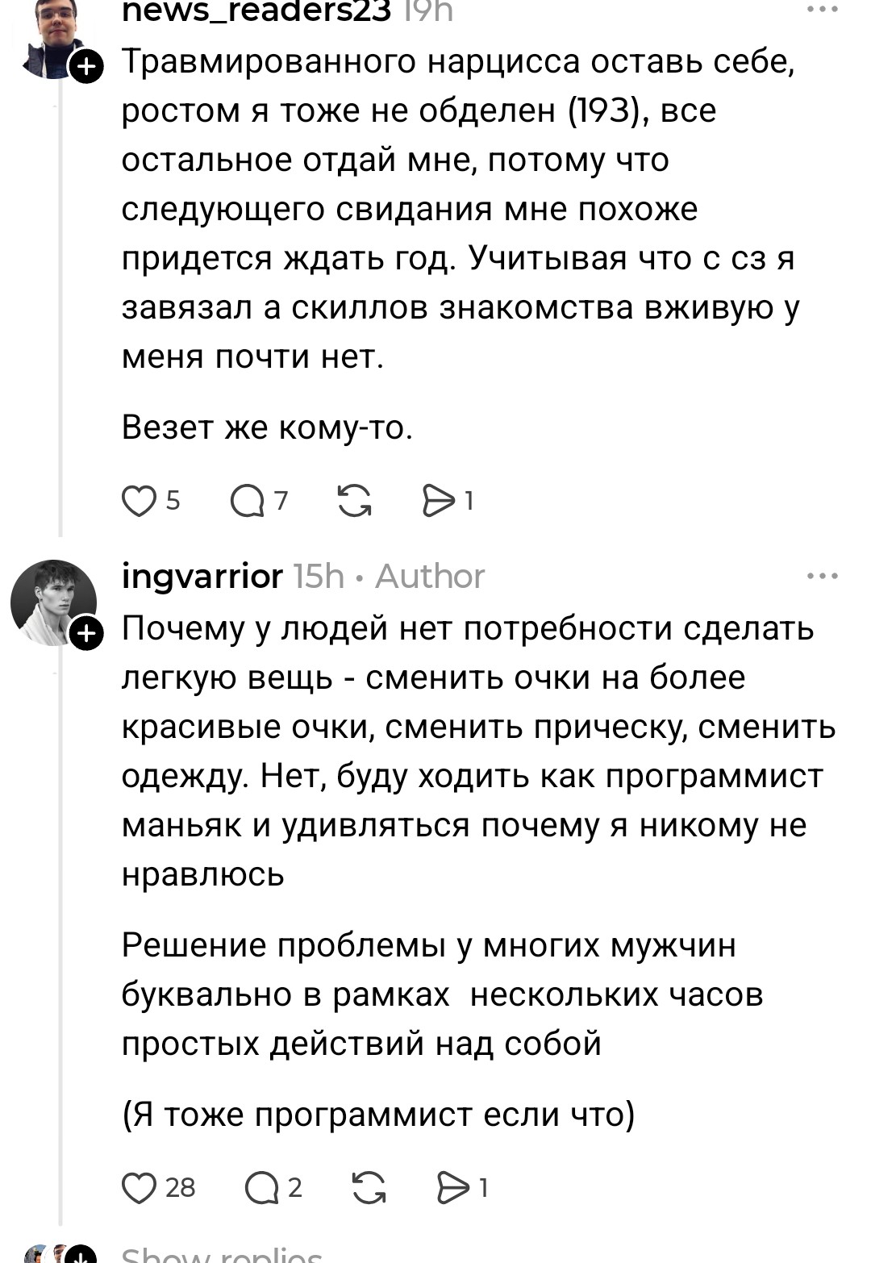
Task: Expand Show replies thread
Action: 222,1254
